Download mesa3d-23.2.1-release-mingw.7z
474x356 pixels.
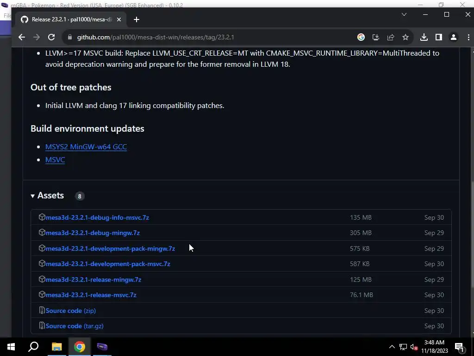(x=94, y=280)
